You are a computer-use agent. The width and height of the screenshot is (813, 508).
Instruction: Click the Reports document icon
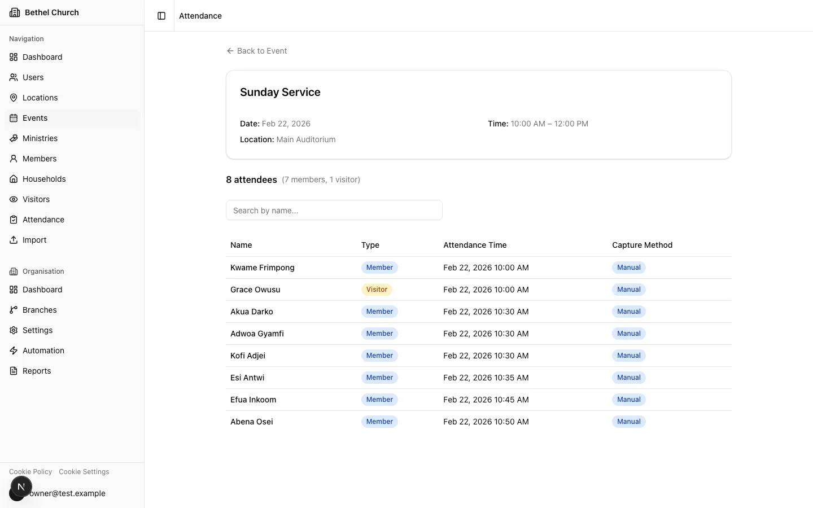click(14, 371)
